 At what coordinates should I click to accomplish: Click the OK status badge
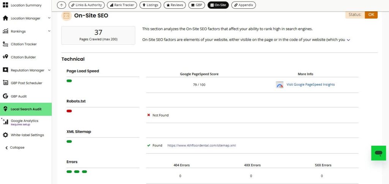[x=371, y=15]
